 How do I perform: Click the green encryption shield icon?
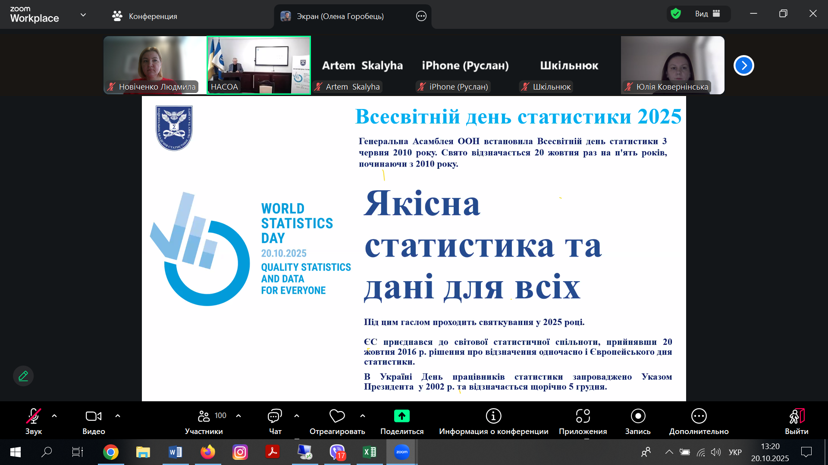[676, 14]
